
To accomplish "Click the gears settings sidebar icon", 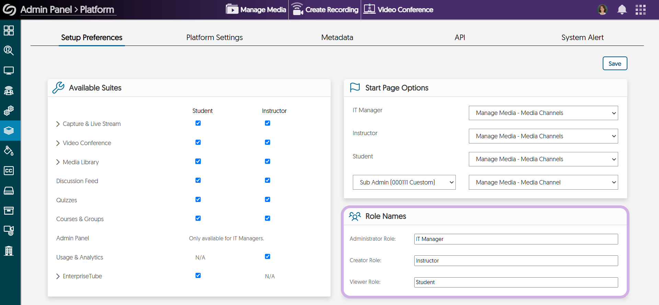I will [9, 111].
